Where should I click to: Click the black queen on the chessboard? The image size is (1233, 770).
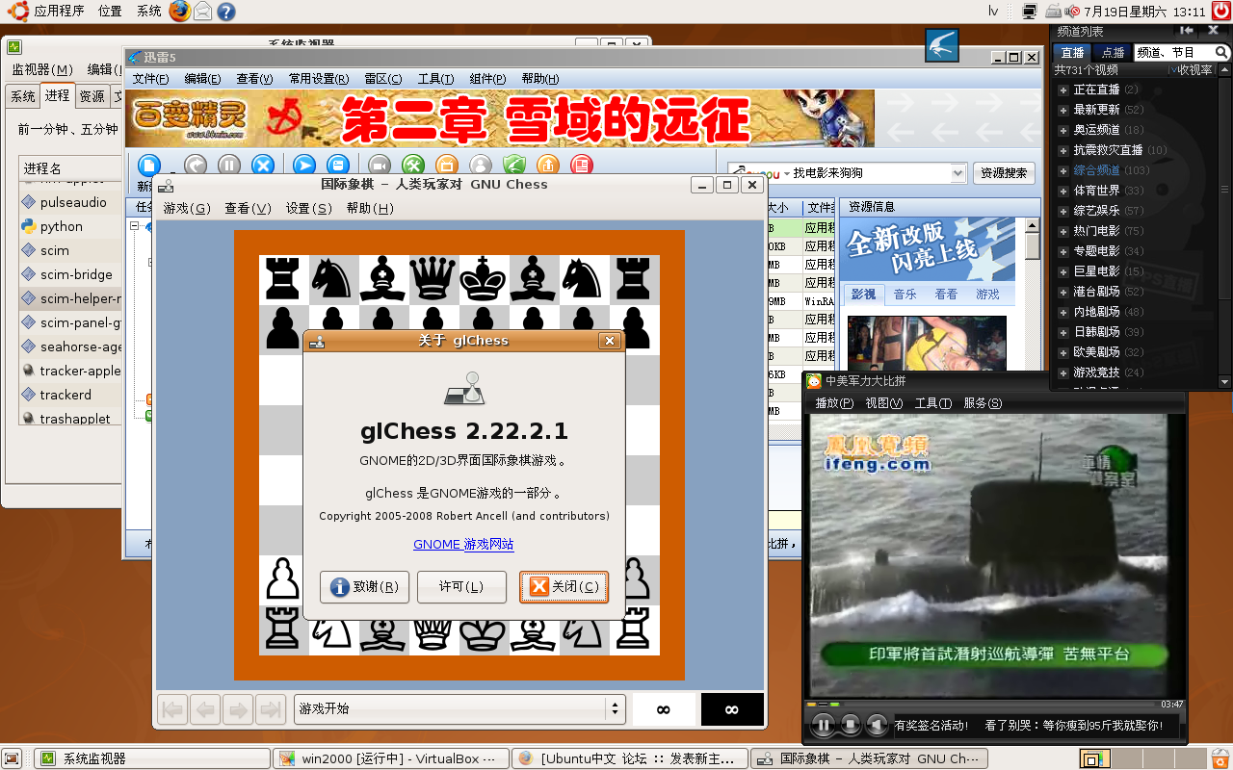point(433,279)
